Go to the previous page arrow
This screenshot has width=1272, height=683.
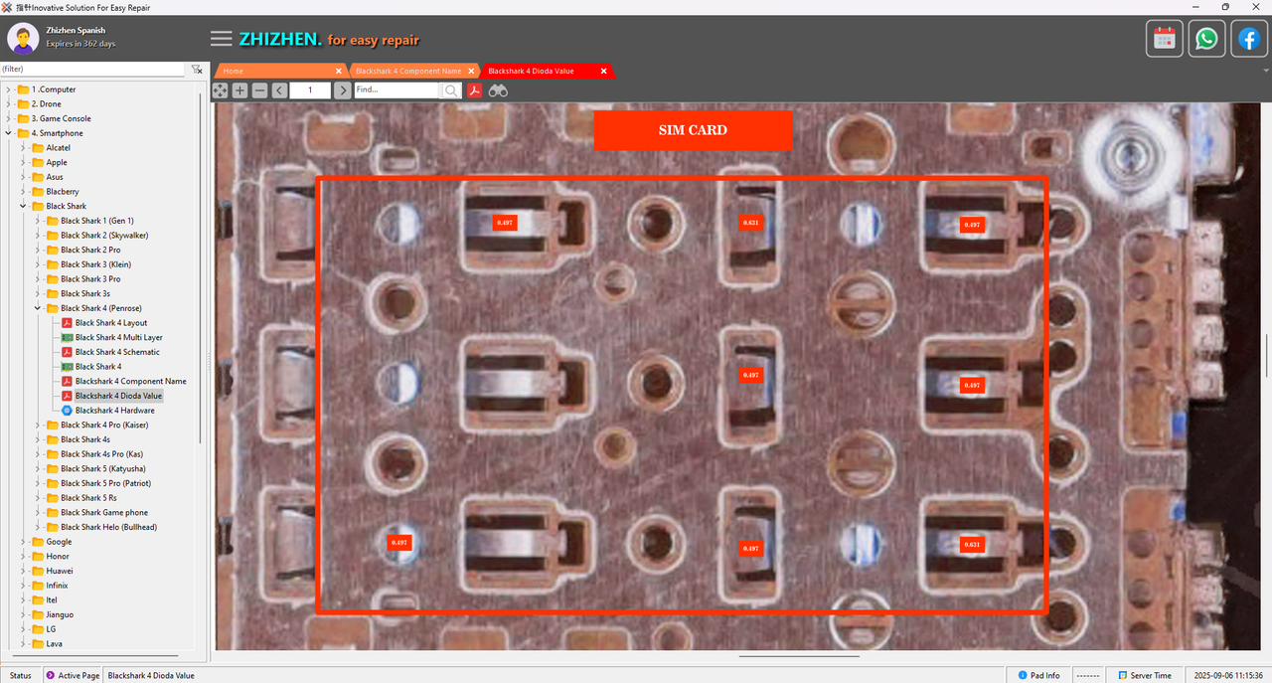(279, 90)
